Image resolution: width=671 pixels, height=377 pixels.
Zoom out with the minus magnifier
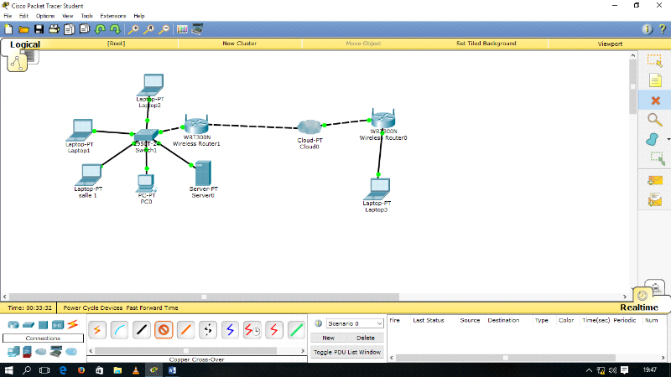click(x=164, y=29)
